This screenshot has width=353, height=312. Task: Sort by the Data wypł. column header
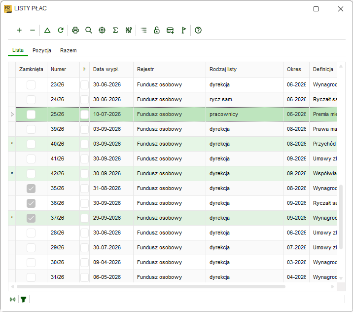[x=111, y=69]
